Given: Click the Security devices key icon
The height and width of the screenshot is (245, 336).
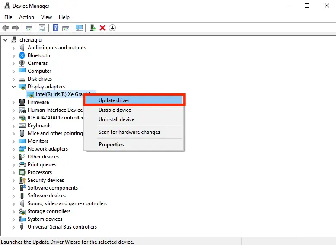Looking at the screenshot, I should click(x=22, y=180).
